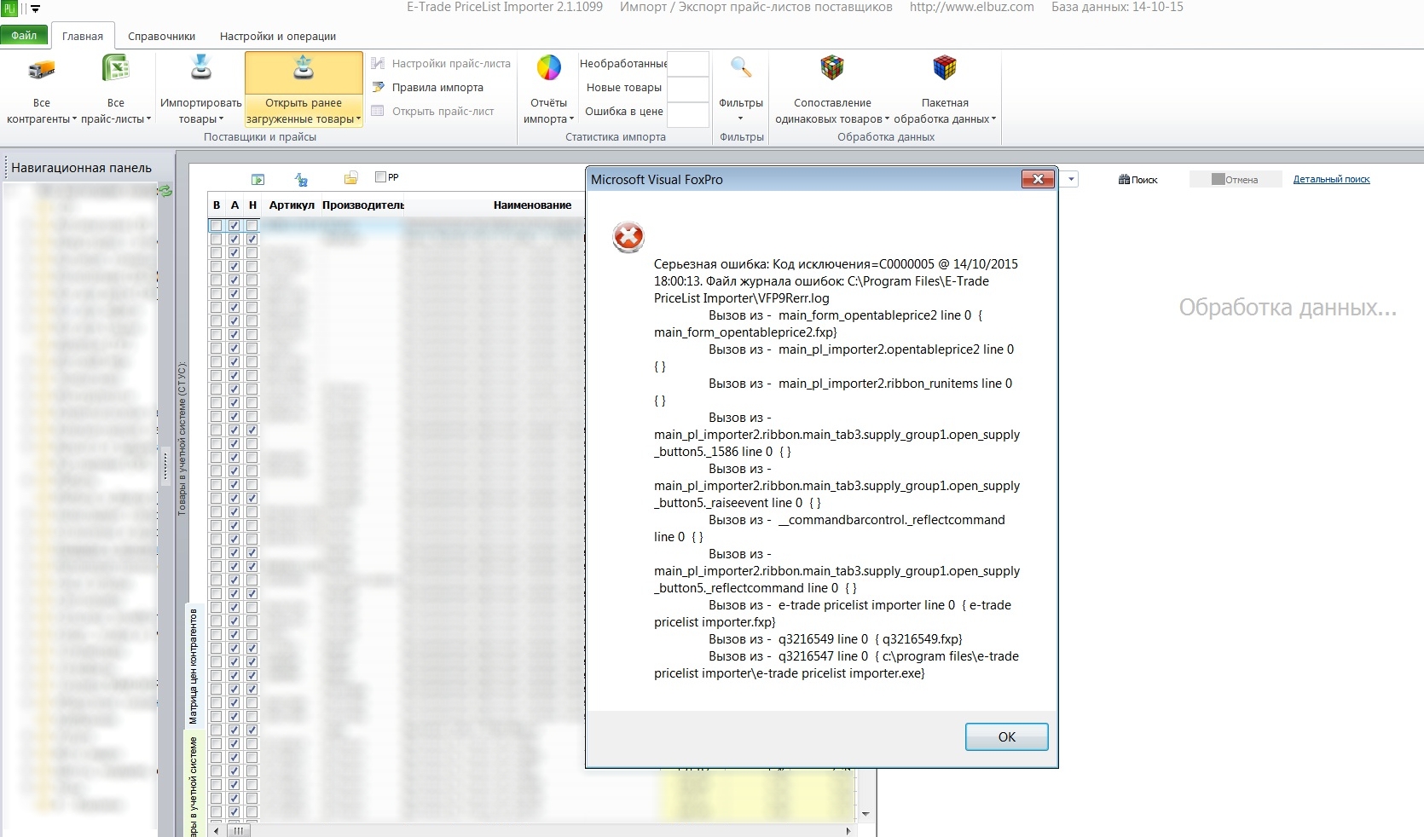
Task: Click the table's vertical scrollbar down arrow
Action: coord(865,814)
